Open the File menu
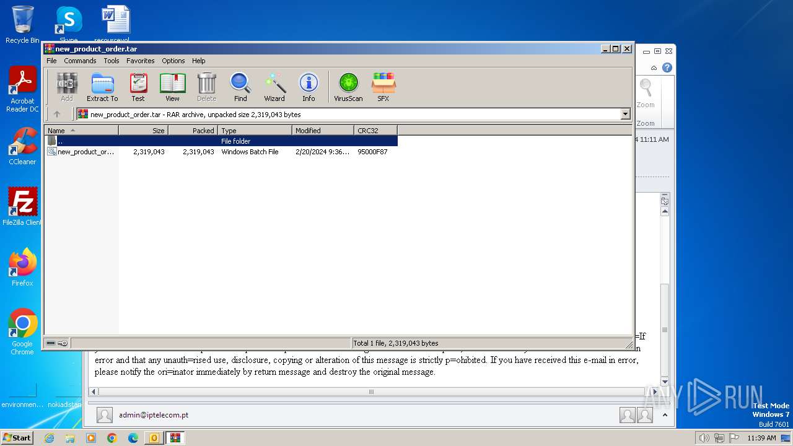The height and width of the screenshot is (446, 793). [x=51, y=61]
